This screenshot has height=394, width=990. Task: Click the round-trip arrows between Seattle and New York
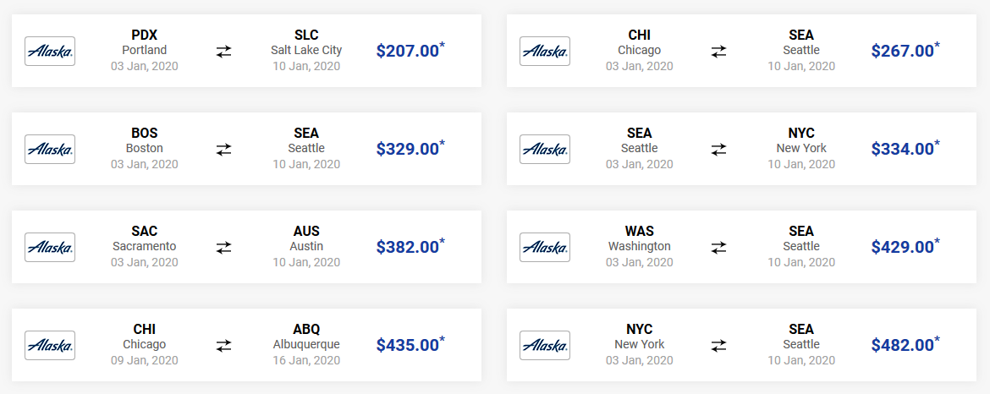click(718, 150)
